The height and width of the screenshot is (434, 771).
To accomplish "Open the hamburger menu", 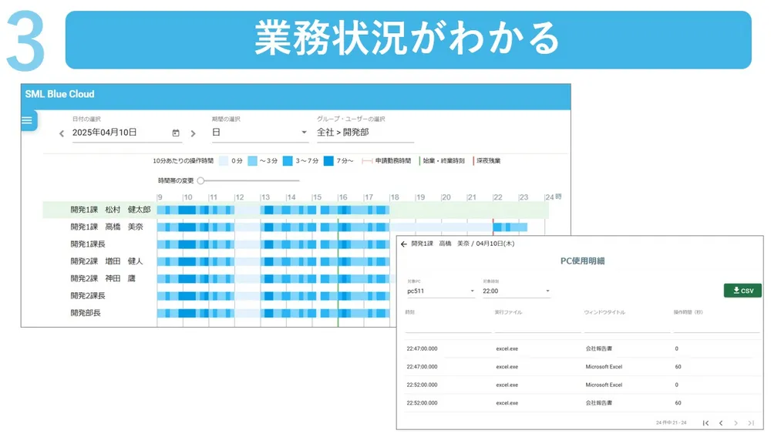I will coord(27,120).
